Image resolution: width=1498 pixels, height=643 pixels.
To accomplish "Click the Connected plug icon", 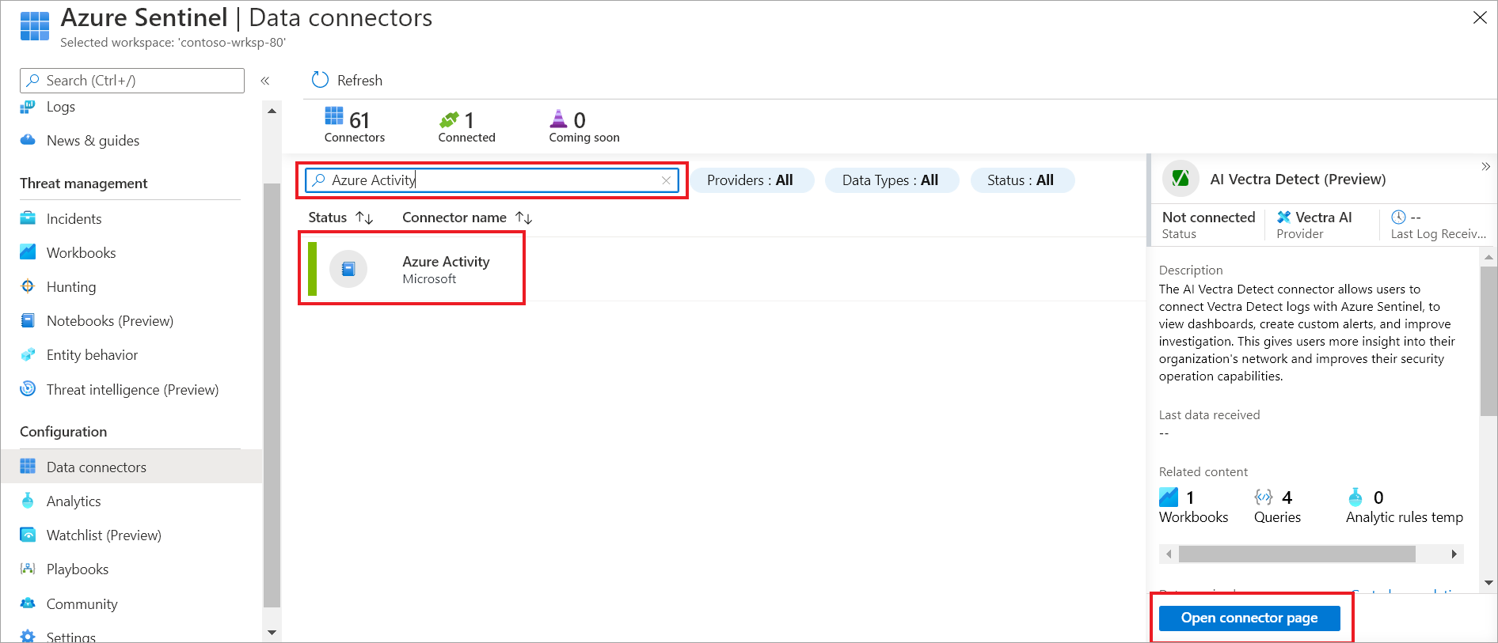I will coord(449,119).
